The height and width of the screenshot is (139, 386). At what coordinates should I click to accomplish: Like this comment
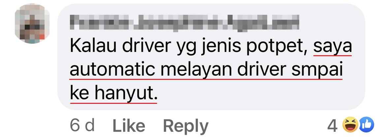tap(129, 126)
